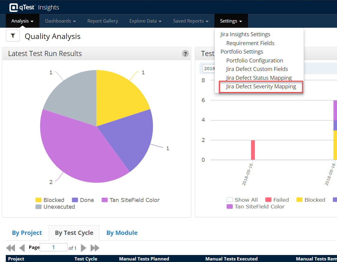Toggle Unexecuted legend item in pie chart
Viewport: 337px width, 262px height.
pyautogui.click(x=55, y=207)
